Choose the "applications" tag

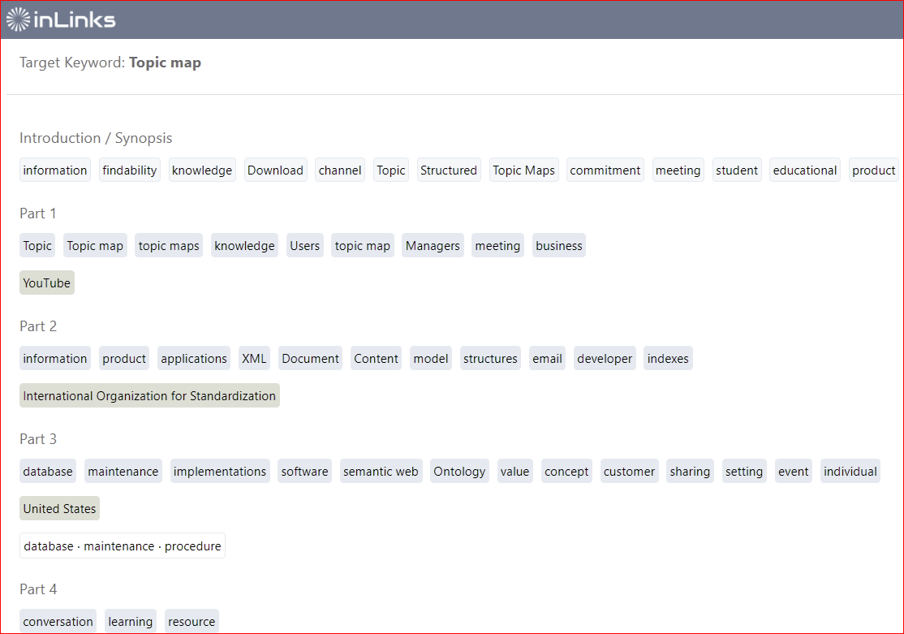194,358
